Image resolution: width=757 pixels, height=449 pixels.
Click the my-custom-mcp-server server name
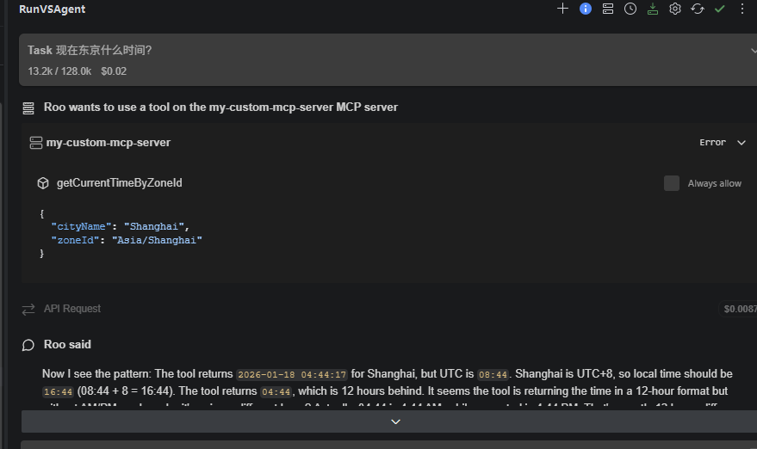coord(109,143)
